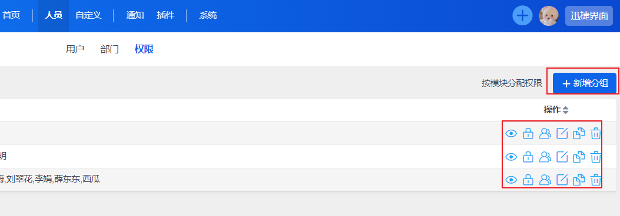This screenshot has height=216, width=620.
Task: Open the 部门 tab
Action: pos(109,49)
